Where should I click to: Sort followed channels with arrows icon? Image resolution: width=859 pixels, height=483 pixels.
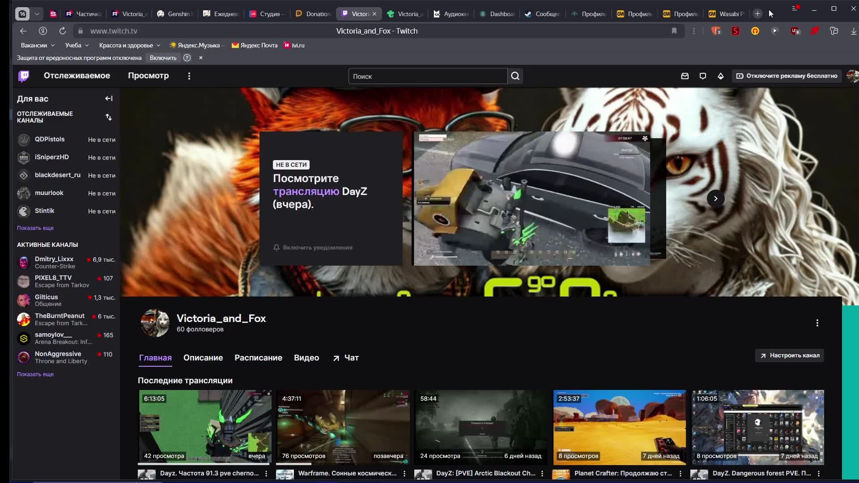tap(109, 117)
